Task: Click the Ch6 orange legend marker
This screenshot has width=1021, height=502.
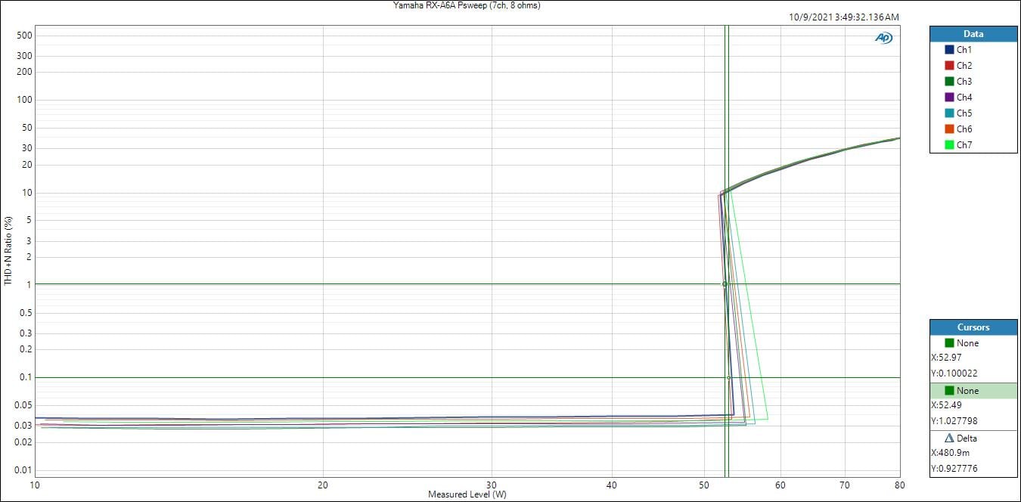Action: pos(949,129)
